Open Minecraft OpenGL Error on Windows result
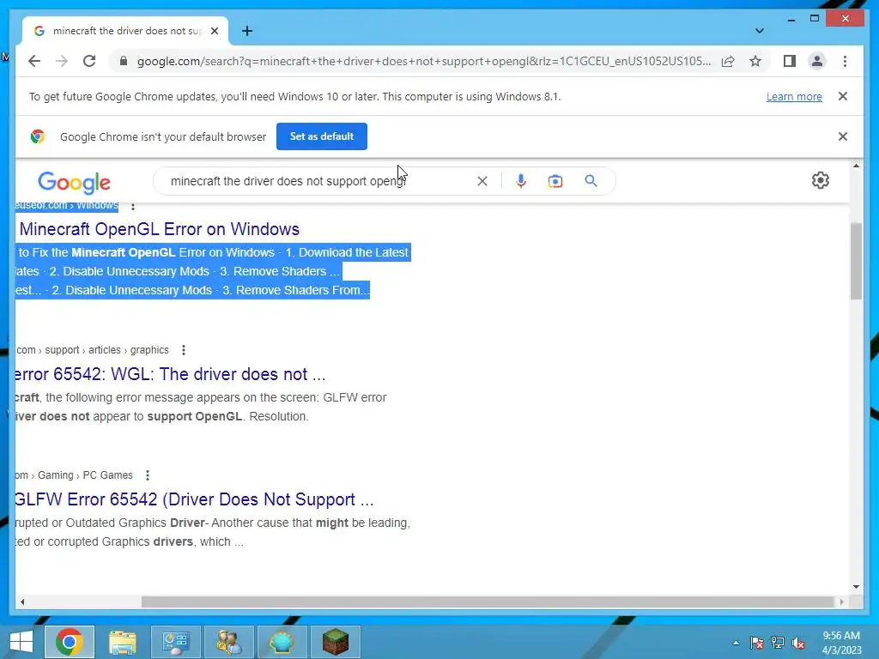 pyautogui.click(x=159, y=229)
